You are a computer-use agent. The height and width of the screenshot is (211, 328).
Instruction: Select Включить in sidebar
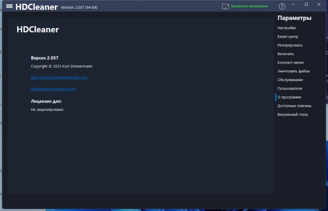tap(286, 54)
